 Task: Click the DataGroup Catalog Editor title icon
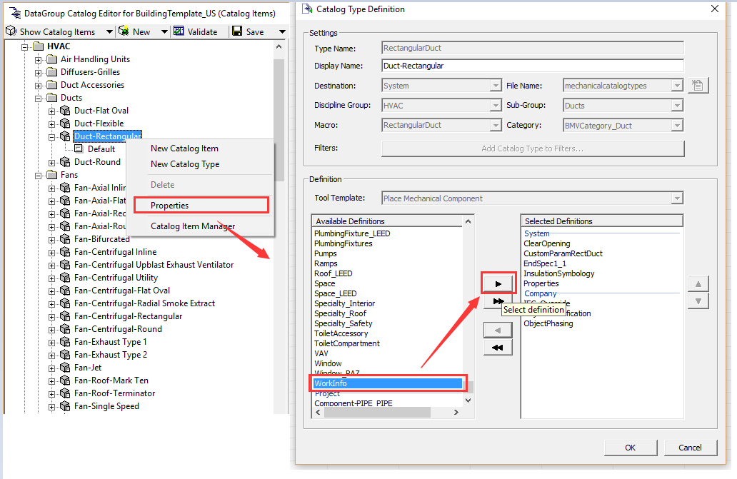[x=14, y=13]
